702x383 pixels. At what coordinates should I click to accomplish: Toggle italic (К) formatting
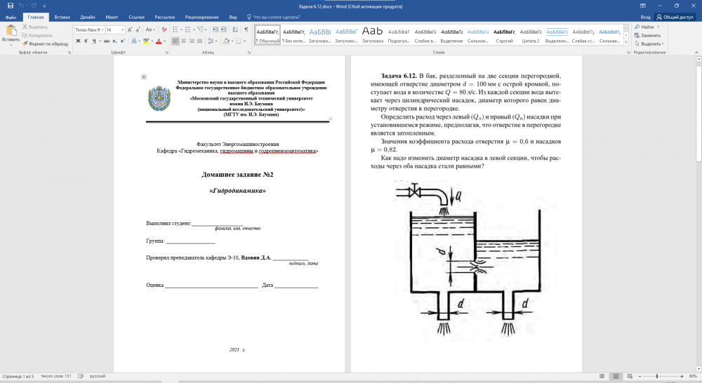click(86, 41)
